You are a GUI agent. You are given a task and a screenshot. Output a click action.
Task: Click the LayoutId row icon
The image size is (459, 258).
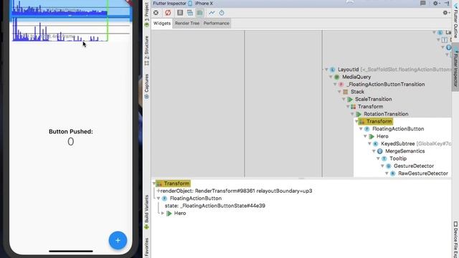click(333, 70)
